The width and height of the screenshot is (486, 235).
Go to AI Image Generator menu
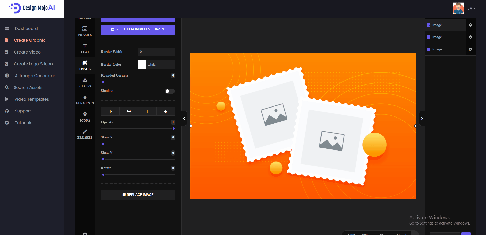pyautogui.click(x=35, y=76)
